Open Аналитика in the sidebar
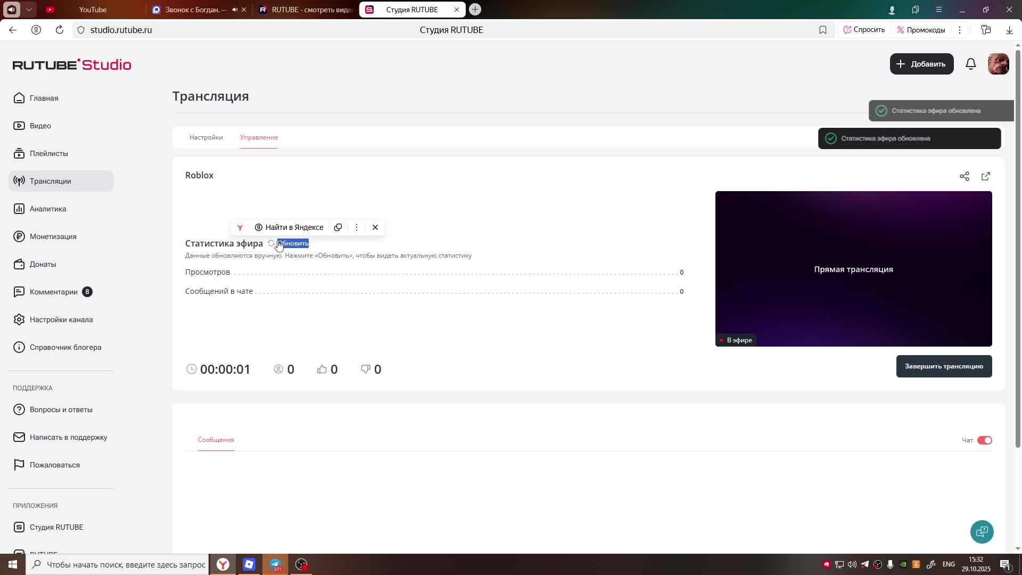The height and width of the screenshot is (575, 1022). (48, 209)
